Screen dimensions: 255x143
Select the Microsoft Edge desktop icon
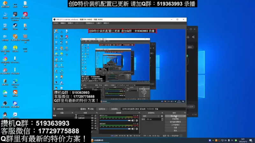(15, 83)
